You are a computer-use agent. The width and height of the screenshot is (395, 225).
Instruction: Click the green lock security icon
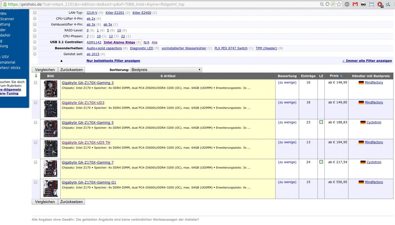[x=5, y=4]
